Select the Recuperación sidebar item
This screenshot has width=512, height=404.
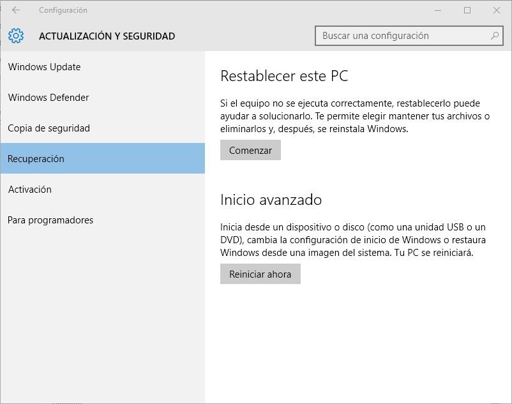click(103, 158)
